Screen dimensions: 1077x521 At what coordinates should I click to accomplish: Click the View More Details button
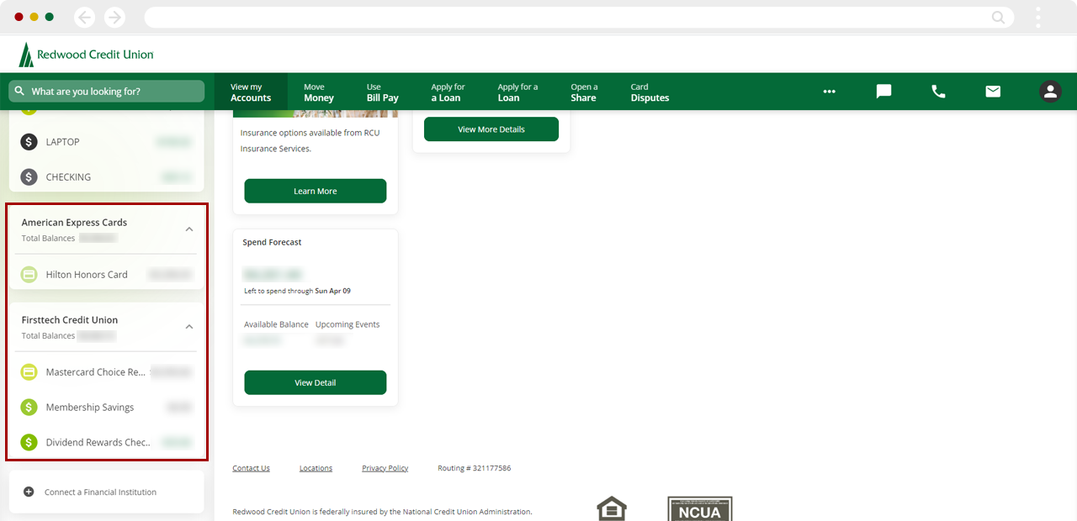(x=491, y=129)
